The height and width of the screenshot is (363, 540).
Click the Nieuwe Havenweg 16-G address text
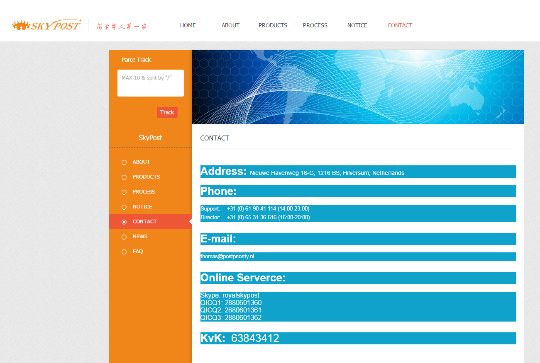(327, 173)
